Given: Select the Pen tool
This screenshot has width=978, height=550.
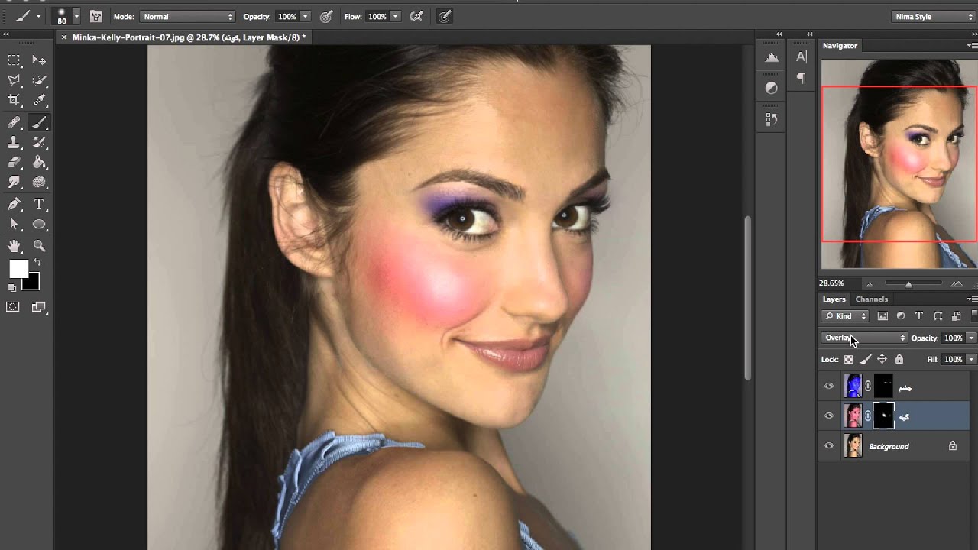Looking at the screenshot, I should click(14, 204).
